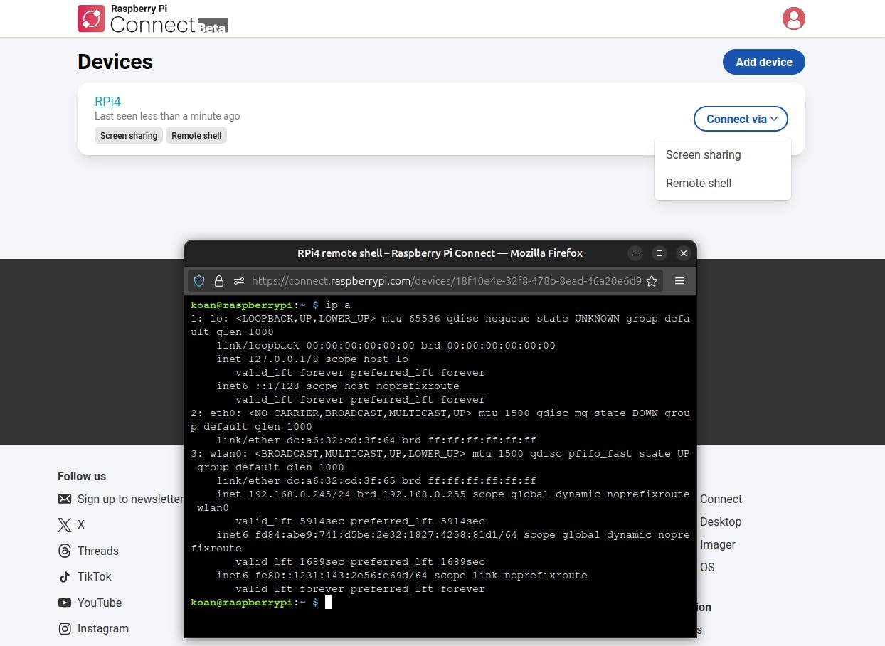Image resolution: width=885 pixels, height=646 pixels.
Task: Open the YouTube footer link
Action: (100, 603)
